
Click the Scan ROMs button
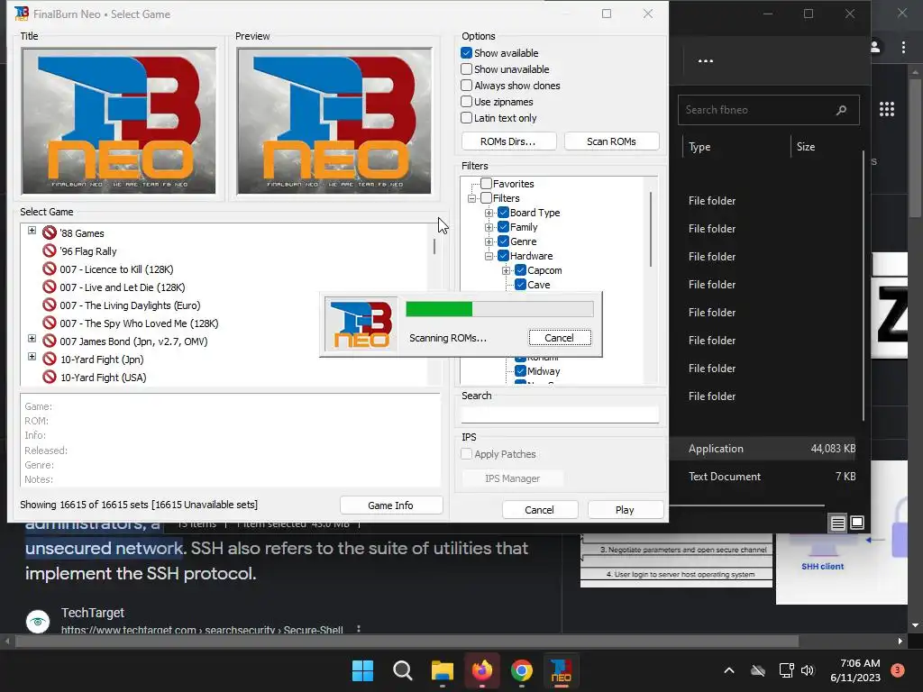612,141
